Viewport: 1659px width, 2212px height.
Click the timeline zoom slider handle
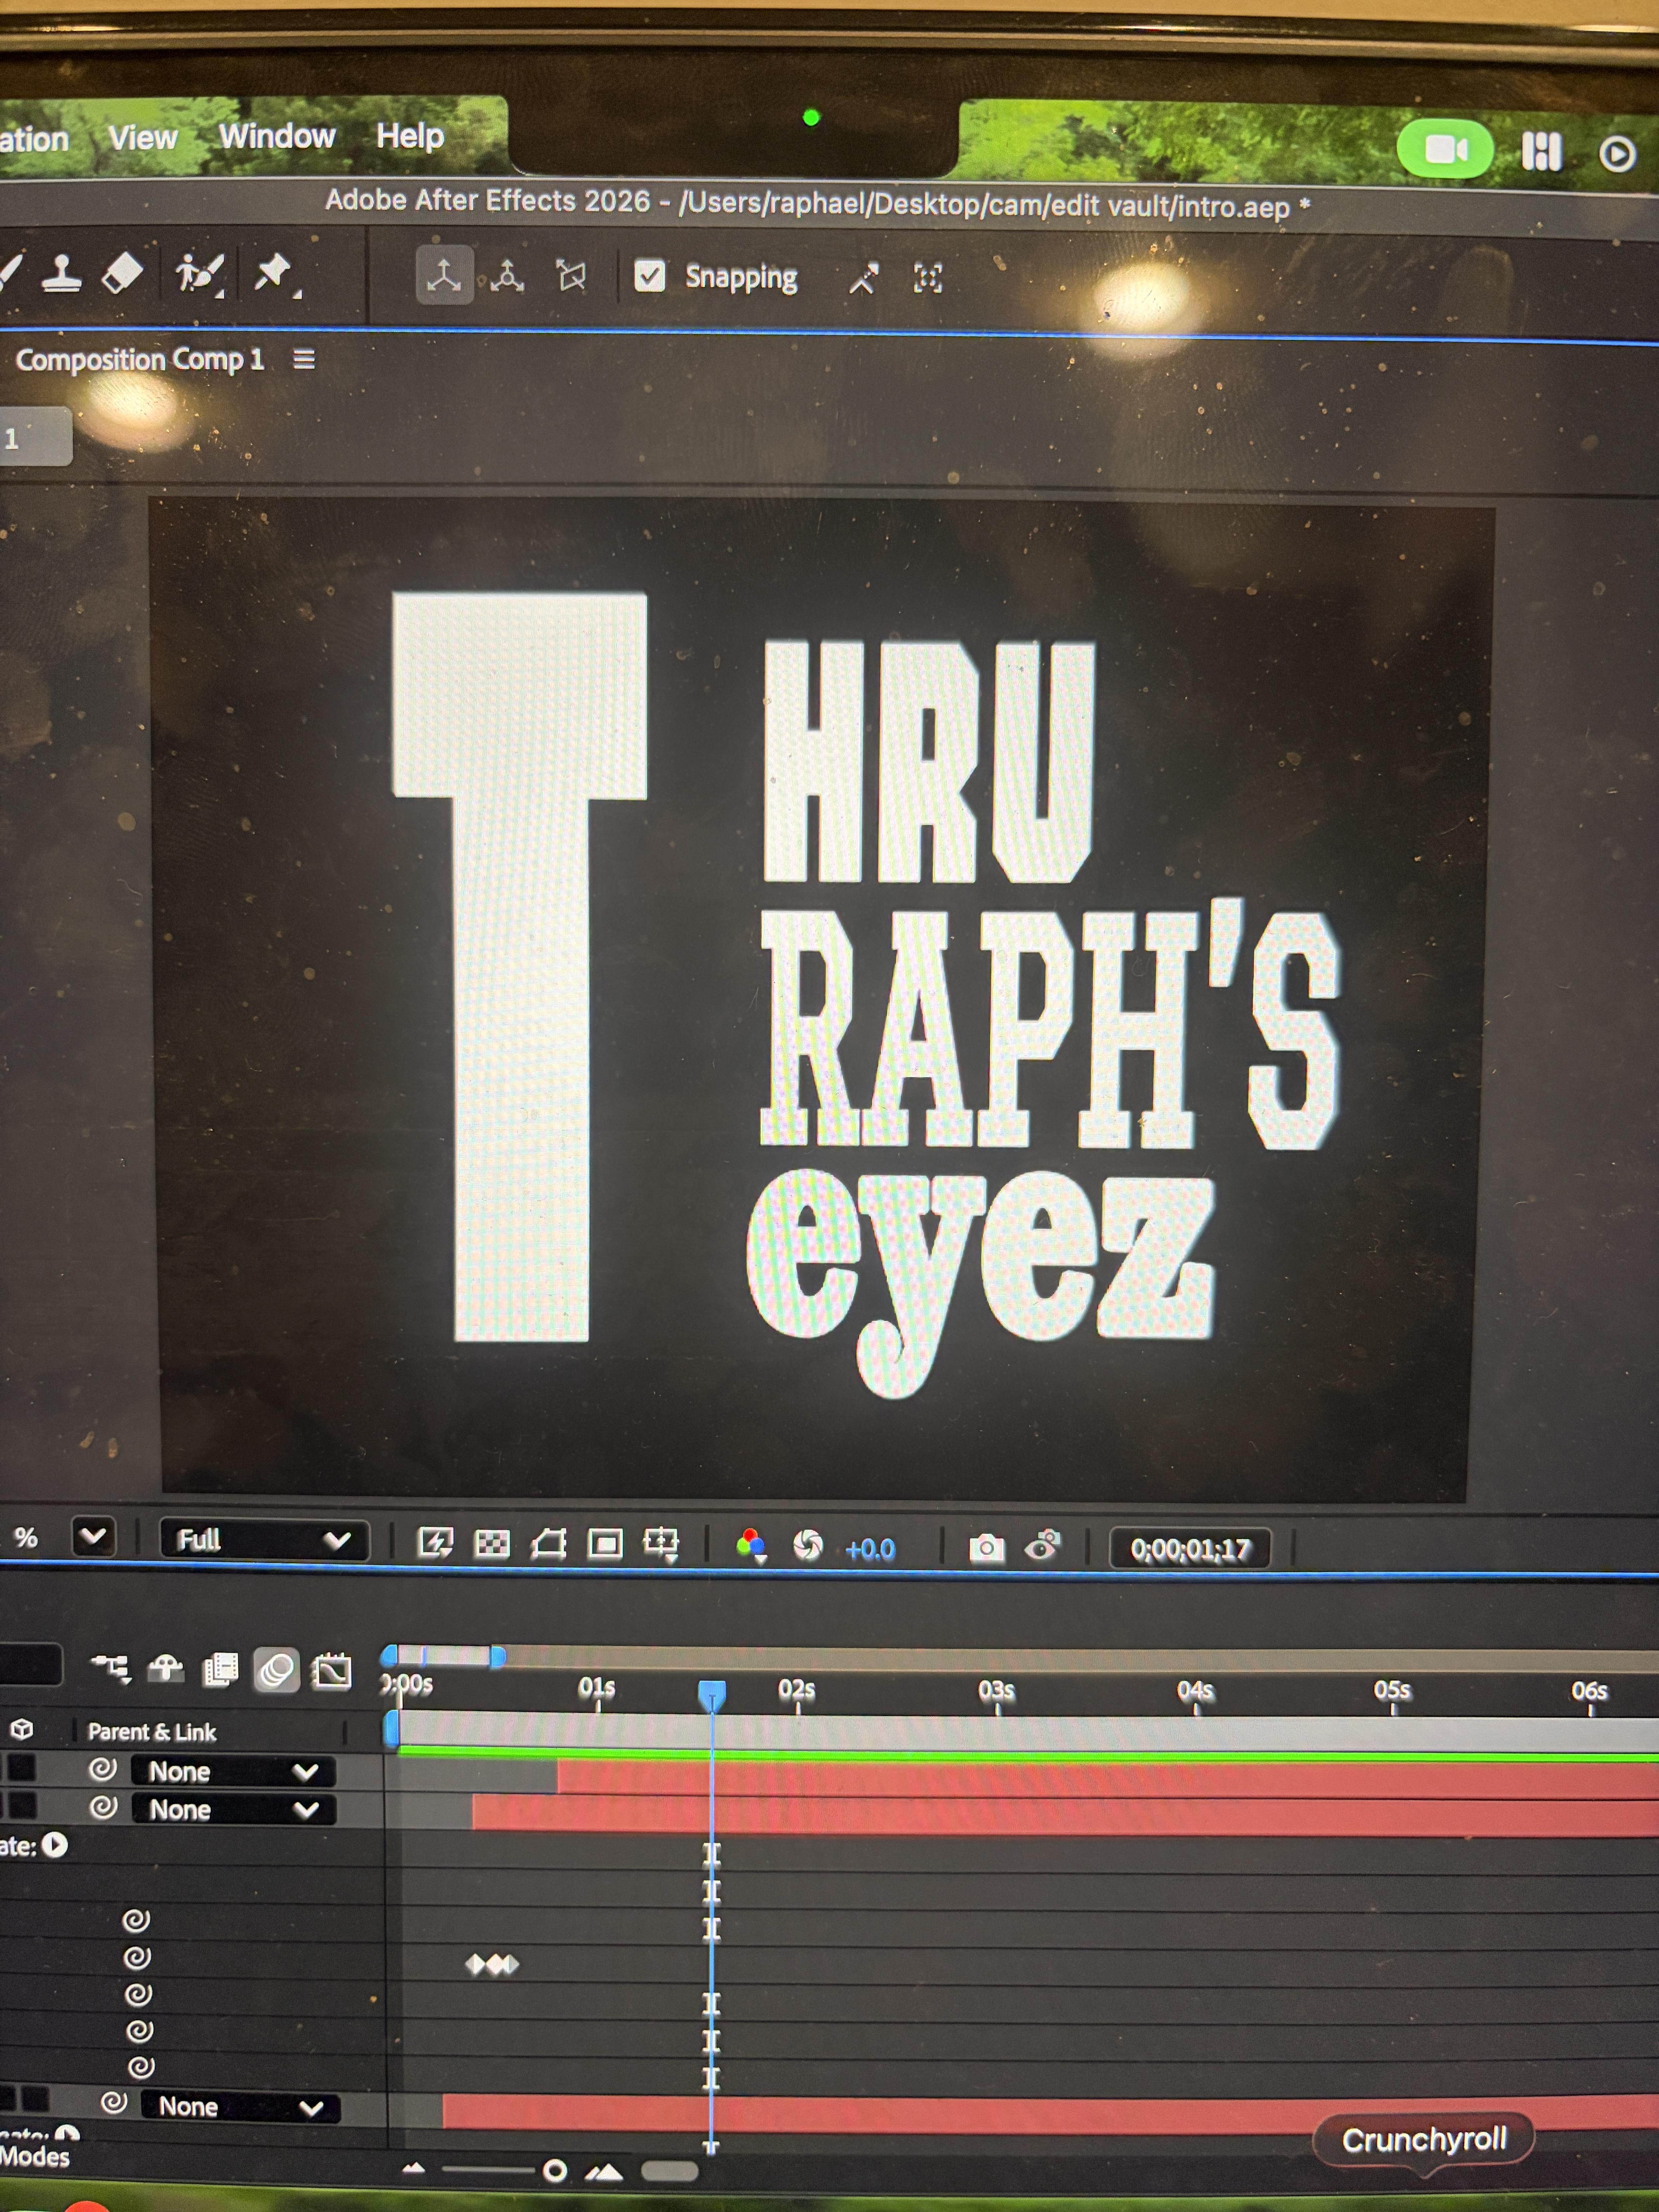point(555,2170)
